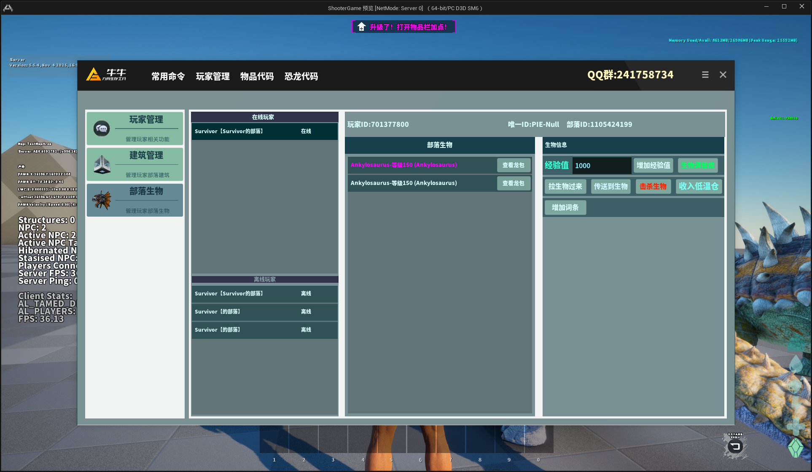
Task: Select the 玩家管理 chat bubble icon
Action: (102, 129)
